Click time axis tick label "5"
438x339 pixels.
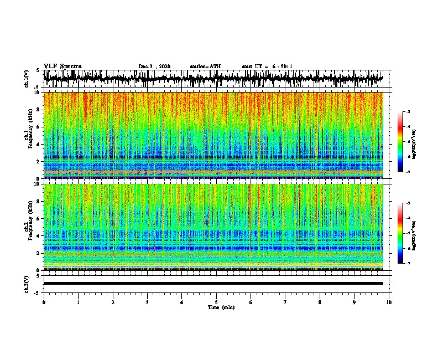coord(216,302)
